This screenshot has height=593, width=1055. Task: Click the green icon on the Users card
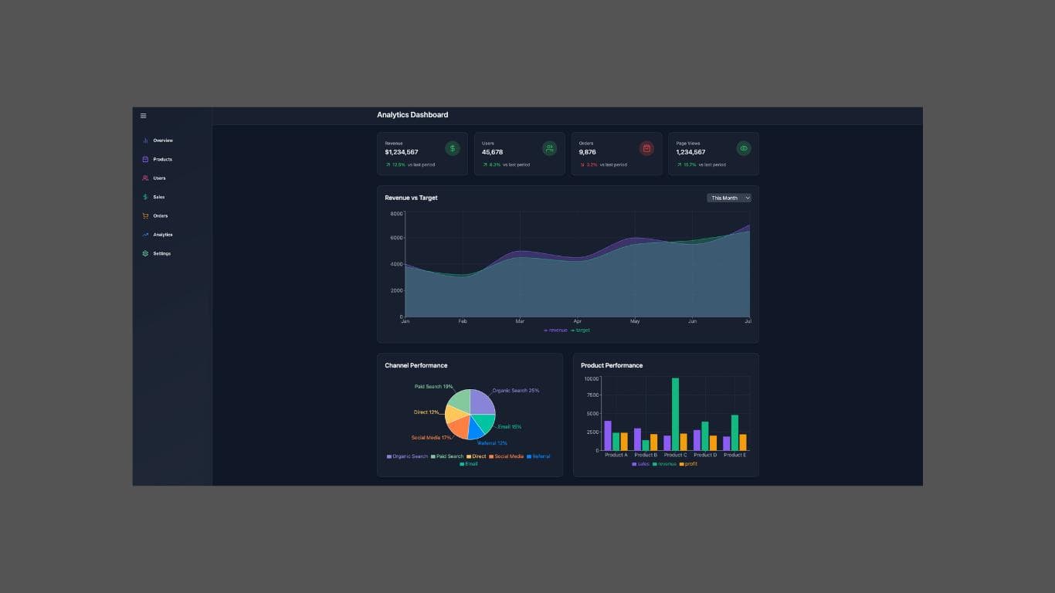(x=549, y=147)
